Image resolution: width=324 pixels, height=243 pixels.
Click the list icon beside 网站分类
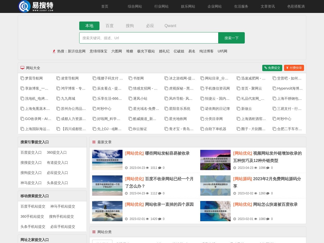click(x=94, y=232)
